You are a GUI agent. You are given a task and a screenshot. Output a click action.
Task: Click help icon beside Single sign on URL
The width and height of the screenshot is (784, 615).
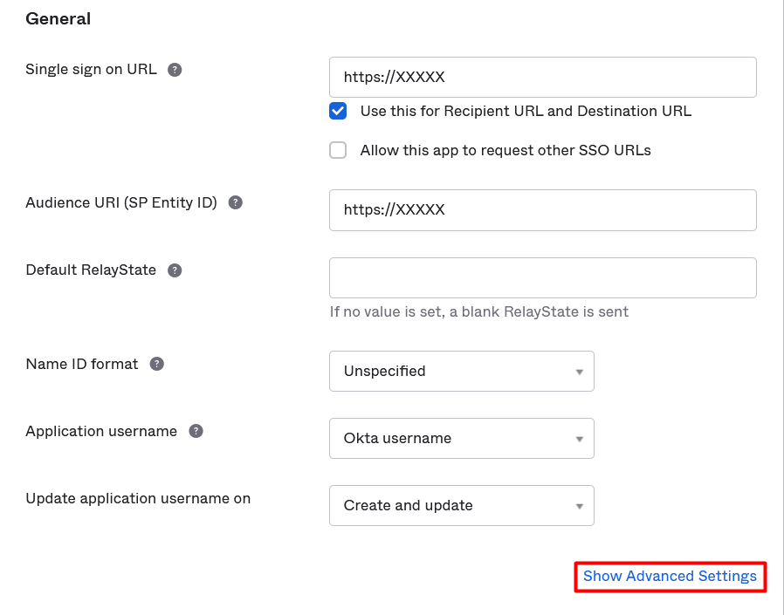(x=175, y=70)
